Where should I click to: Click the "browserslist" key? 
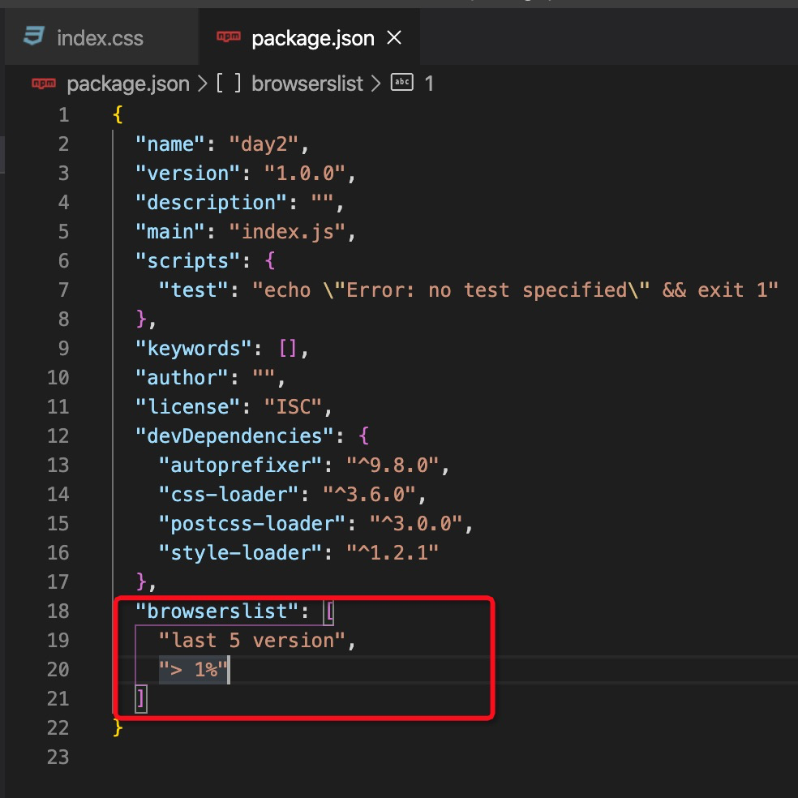[x=217, y=611]
